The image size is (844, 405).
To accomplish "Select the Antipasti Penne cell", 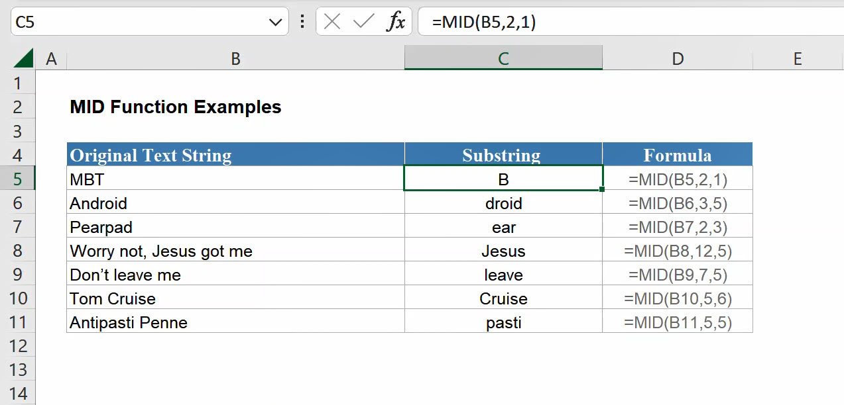I will point(235,322).
